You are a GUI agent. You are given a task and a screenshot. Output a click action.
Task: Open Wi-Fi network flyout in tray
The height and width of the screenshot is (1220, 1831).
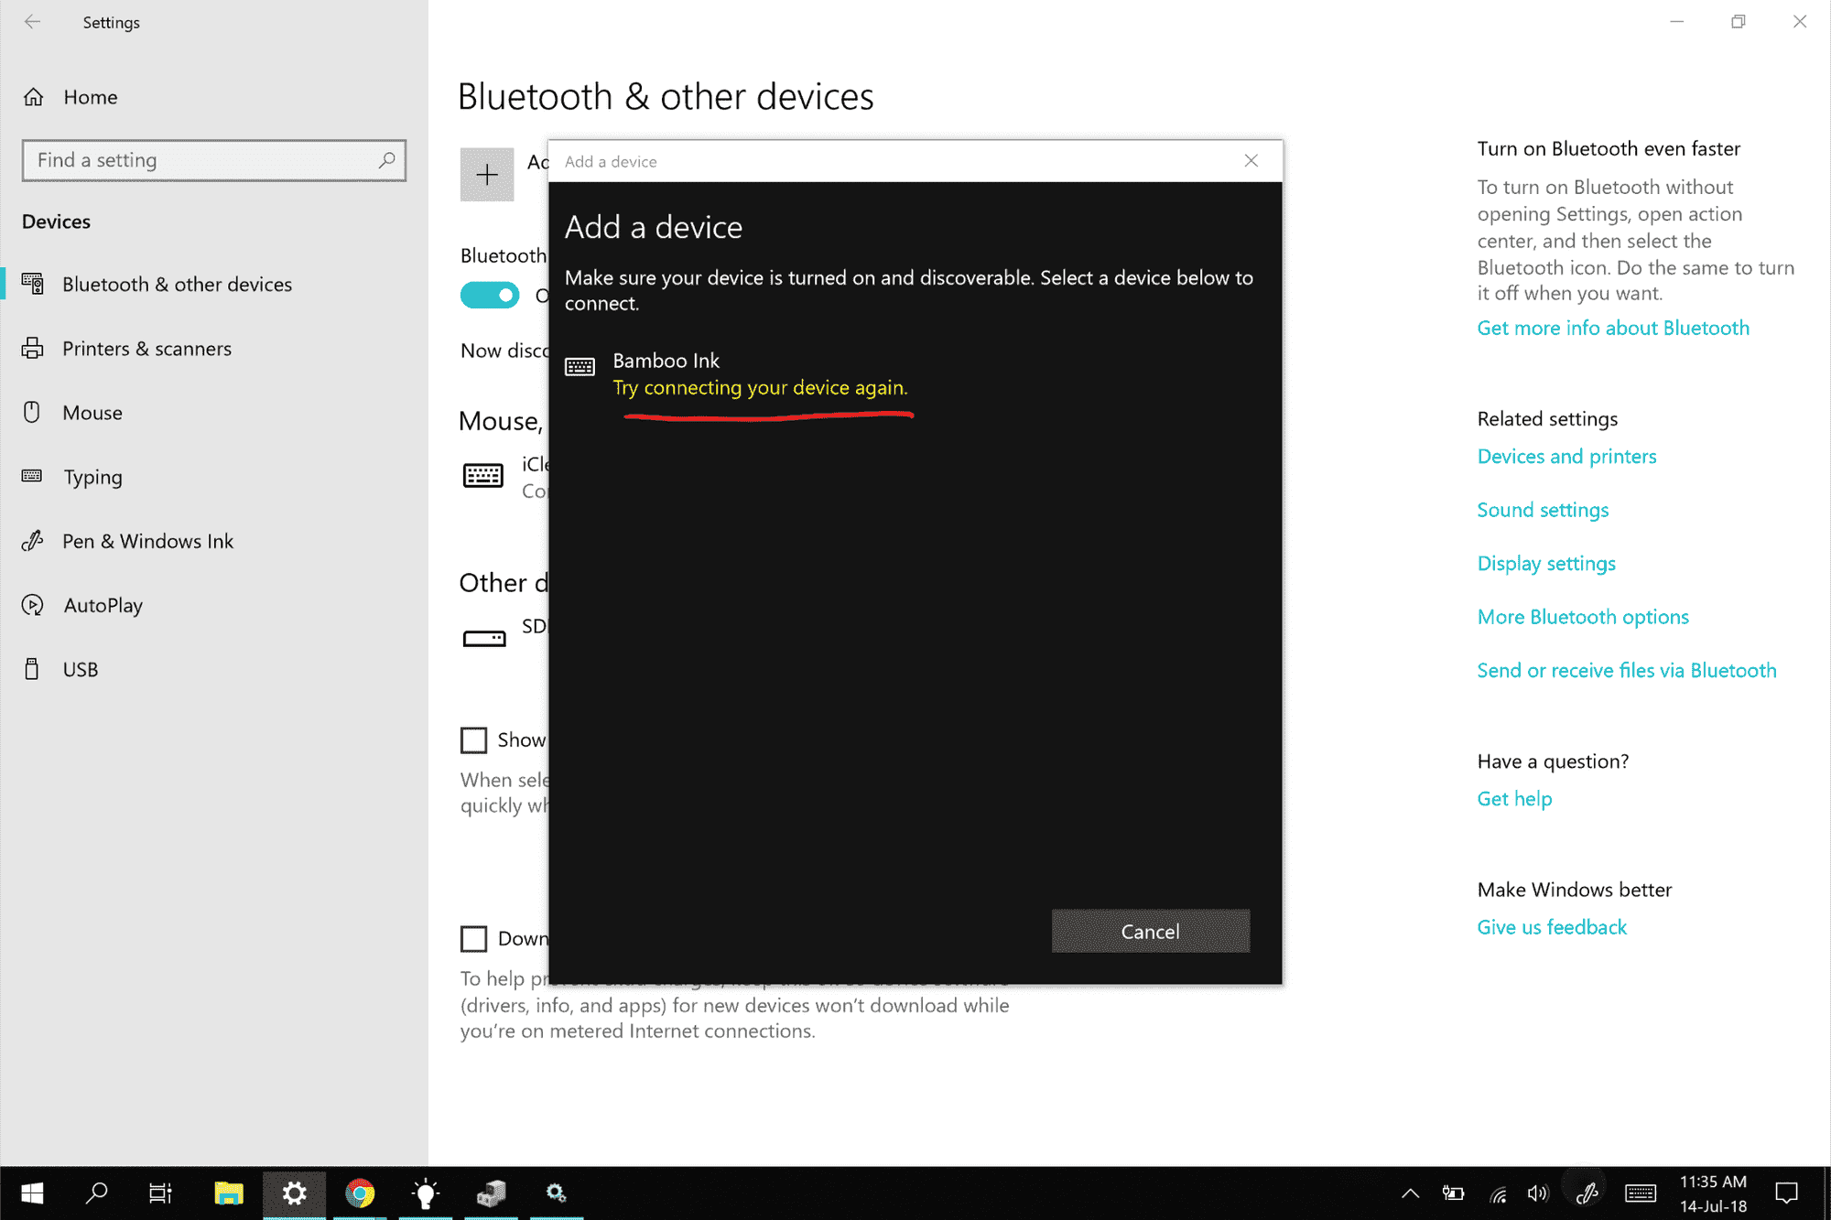coord(1498,1193)
